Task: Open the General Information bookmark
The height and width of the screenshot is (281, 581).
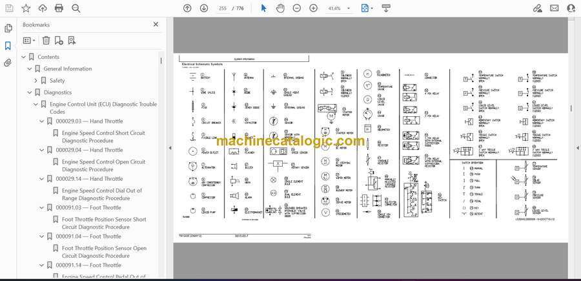Action: (67, 69)
